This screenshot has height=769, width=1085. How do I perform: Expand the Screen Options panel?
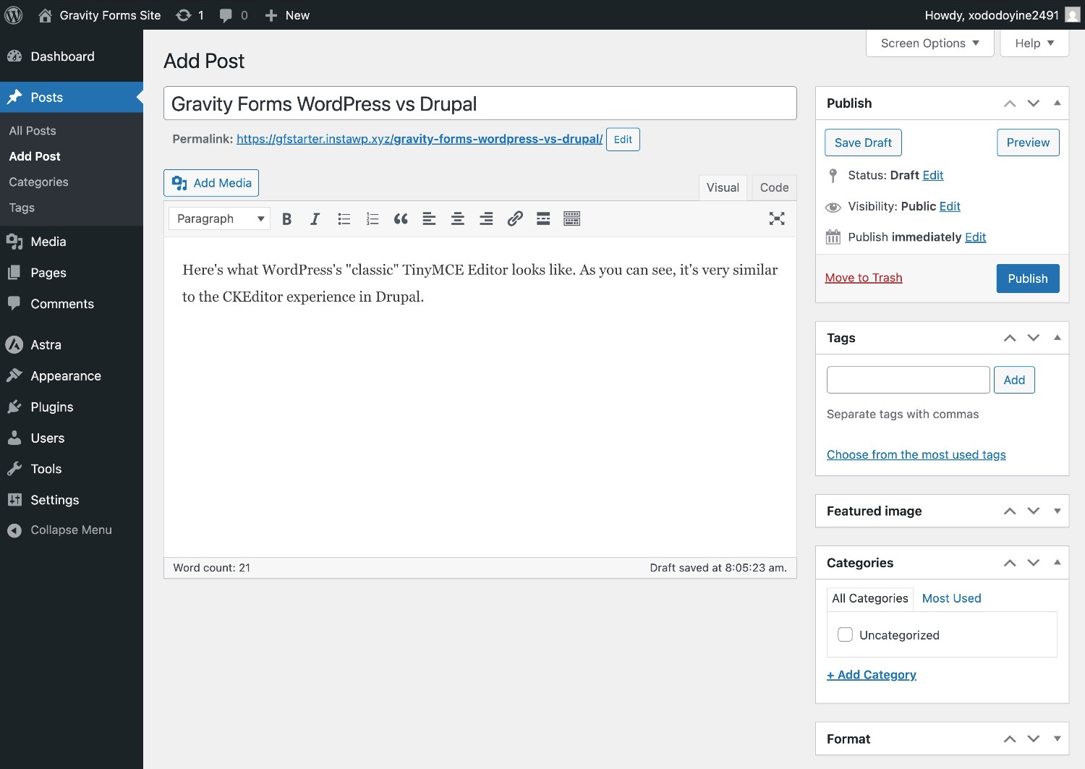tap(929, 43)
